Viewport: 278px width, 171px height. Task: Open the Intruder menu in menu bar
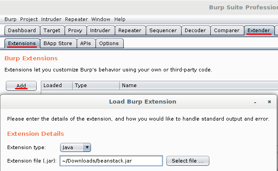51,19
